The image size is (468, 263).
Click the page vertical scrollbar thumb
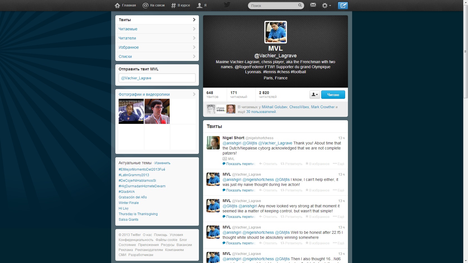[465, 53]
